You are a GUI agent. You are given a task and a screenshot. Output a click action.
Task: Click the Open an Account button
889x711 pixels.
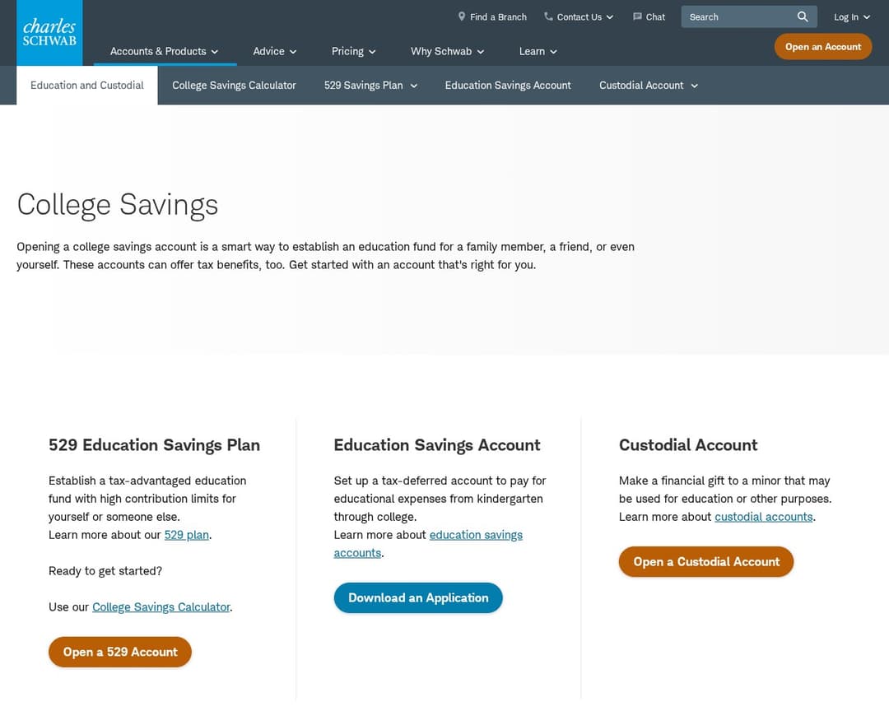click(822, 47)
